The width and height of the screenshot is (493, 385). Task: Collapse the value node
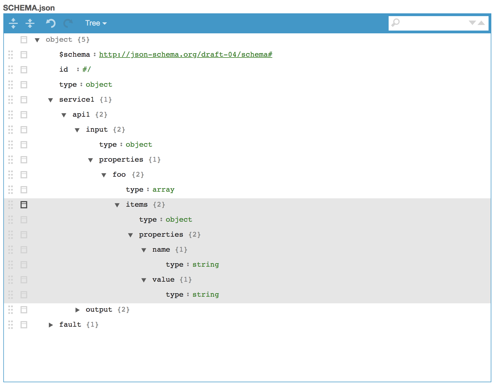pyautogui.click(x=144, y=280)
